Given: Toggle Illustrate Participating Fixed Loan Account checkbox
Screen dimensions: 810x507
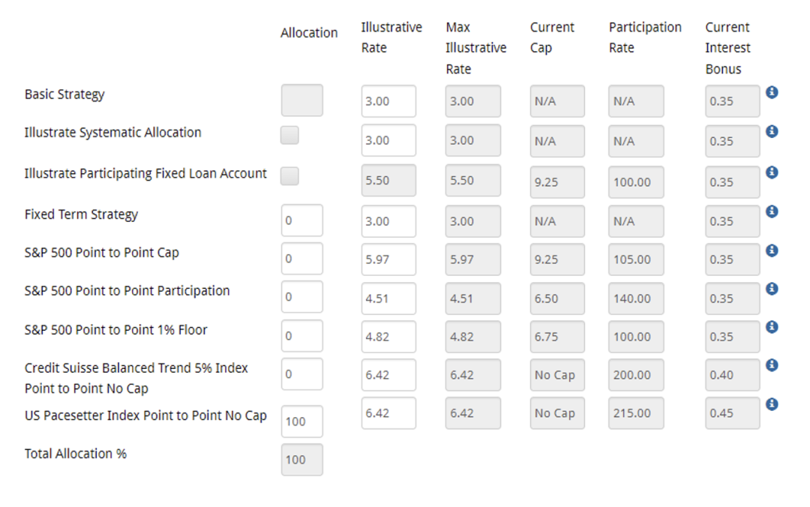Looking at the screenshot, I should [x=289, y=176].
